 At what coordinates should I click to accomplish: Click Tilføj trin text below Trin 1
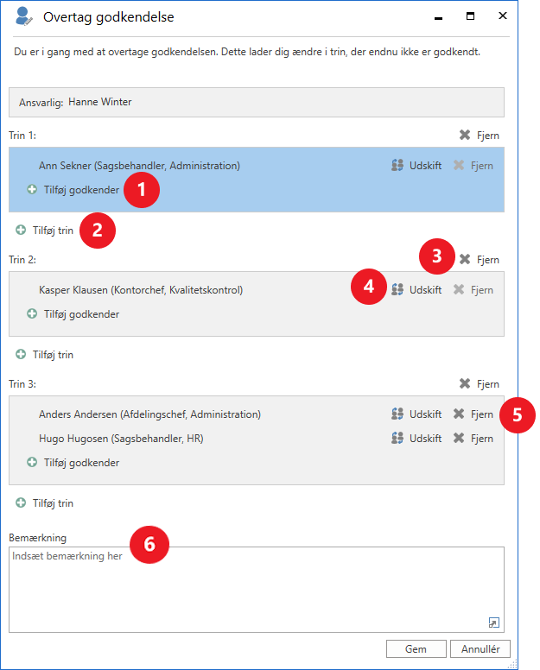(53, 231)
